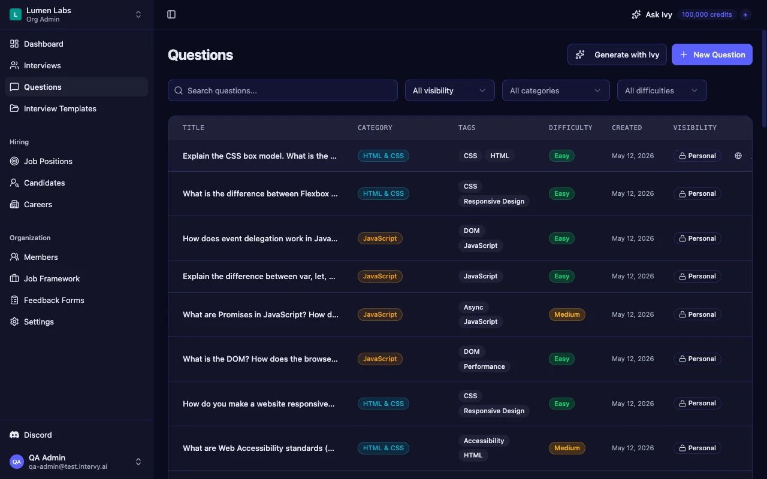Open the All visibility filter dropdown
Screen dimensions: 767x479
pos(450,90)
